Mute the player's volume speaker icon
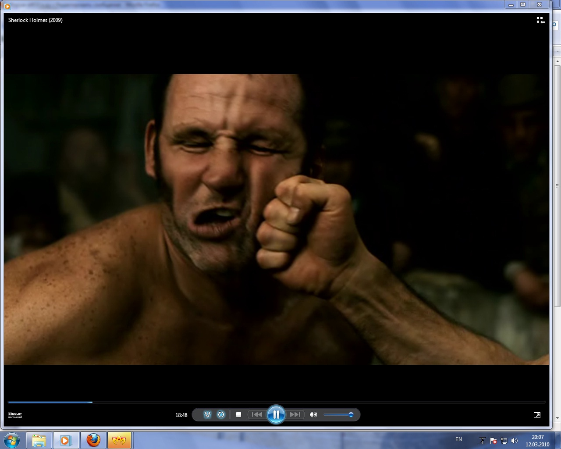Screen dimensions: 561x449 [313, 414]
